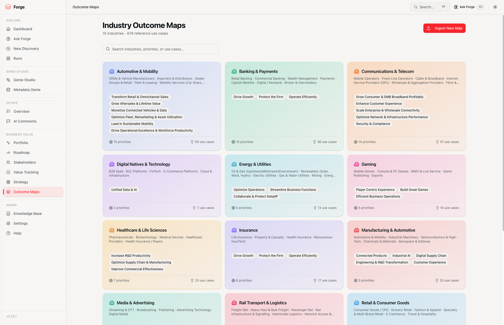
Task: Click the Ingest New Map button
Action: click(444, 28)
